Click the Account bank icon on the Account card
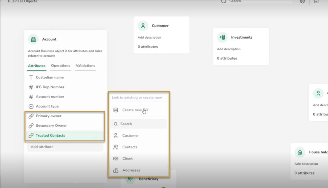This screenshot has height=188, width=328. pyautogui.click(x=33, y=39)
